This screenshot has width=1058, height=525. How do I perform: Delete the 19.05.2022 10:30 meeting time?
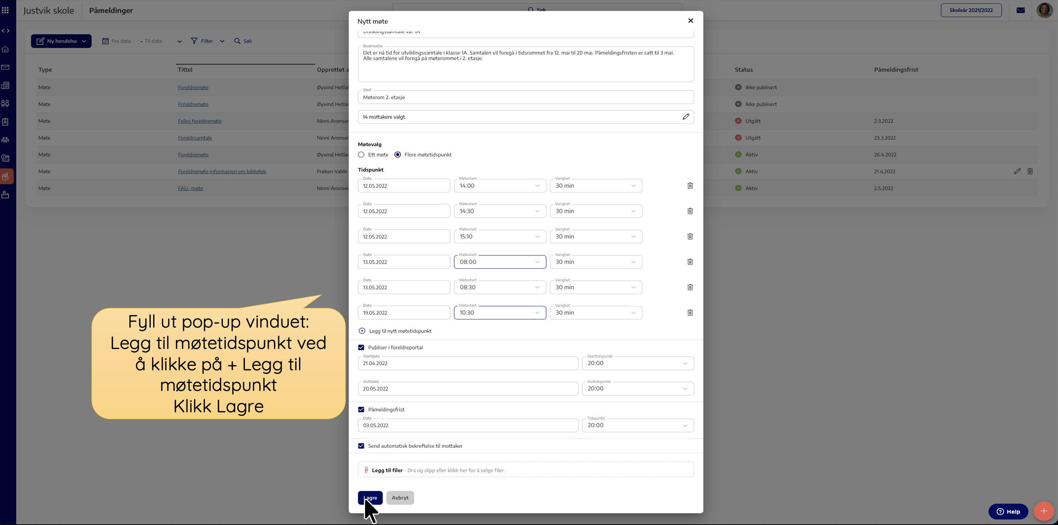[690, 313]
